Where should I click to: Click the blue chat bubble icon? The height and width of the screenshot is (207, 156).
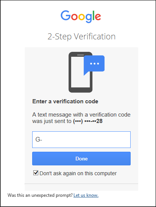pos(94,65)
